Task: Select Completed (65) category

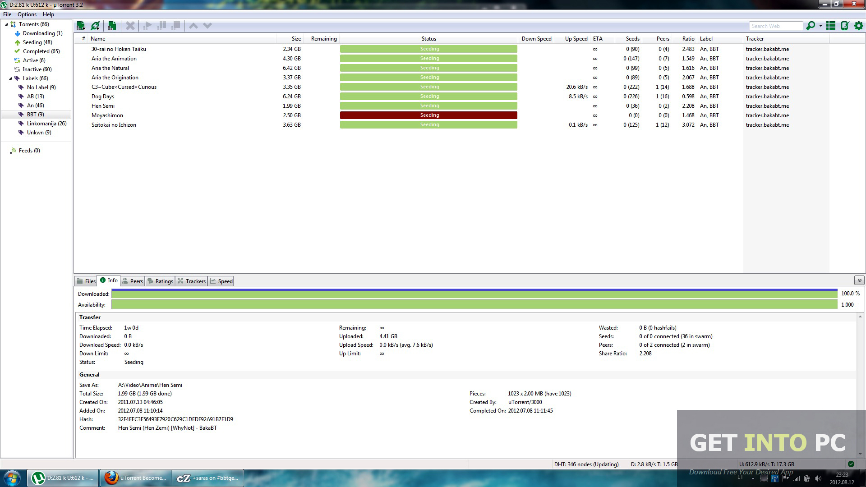Action: point(41,51)
